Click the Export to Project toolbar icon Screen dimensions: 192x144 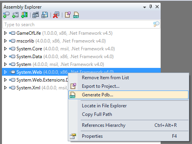(68, 15)
